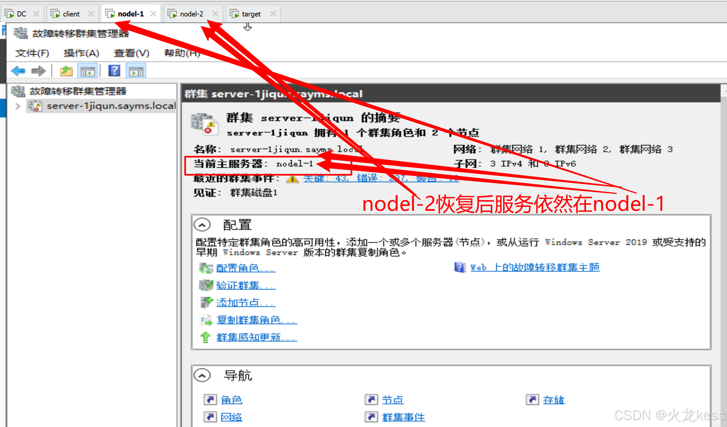Open the 查看(V) menu
727x427 pixels.
click(131, 53)
